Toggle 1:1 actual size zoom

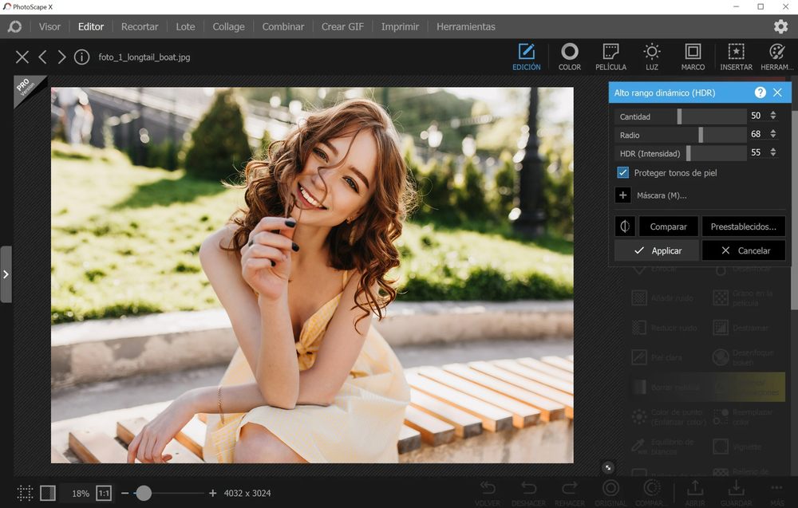pos(104,493)
